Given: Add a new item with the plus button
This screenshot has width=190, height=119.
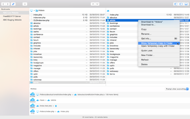Looking at the screenshot, I should (25, 4).
